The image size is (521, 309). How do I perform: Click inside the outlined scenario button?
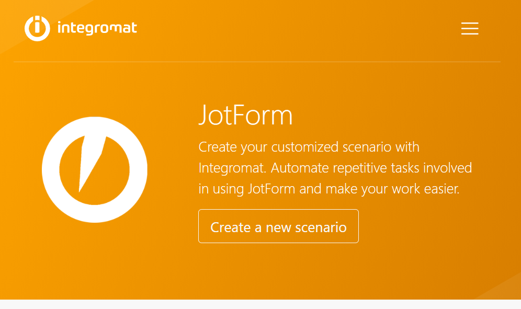278,226
